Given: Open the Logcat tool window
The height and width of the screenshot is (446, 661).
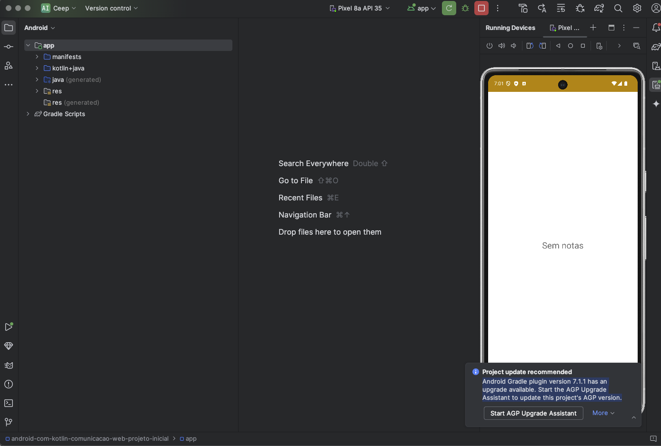Looking at the screenshot, I should pos(9,365).
